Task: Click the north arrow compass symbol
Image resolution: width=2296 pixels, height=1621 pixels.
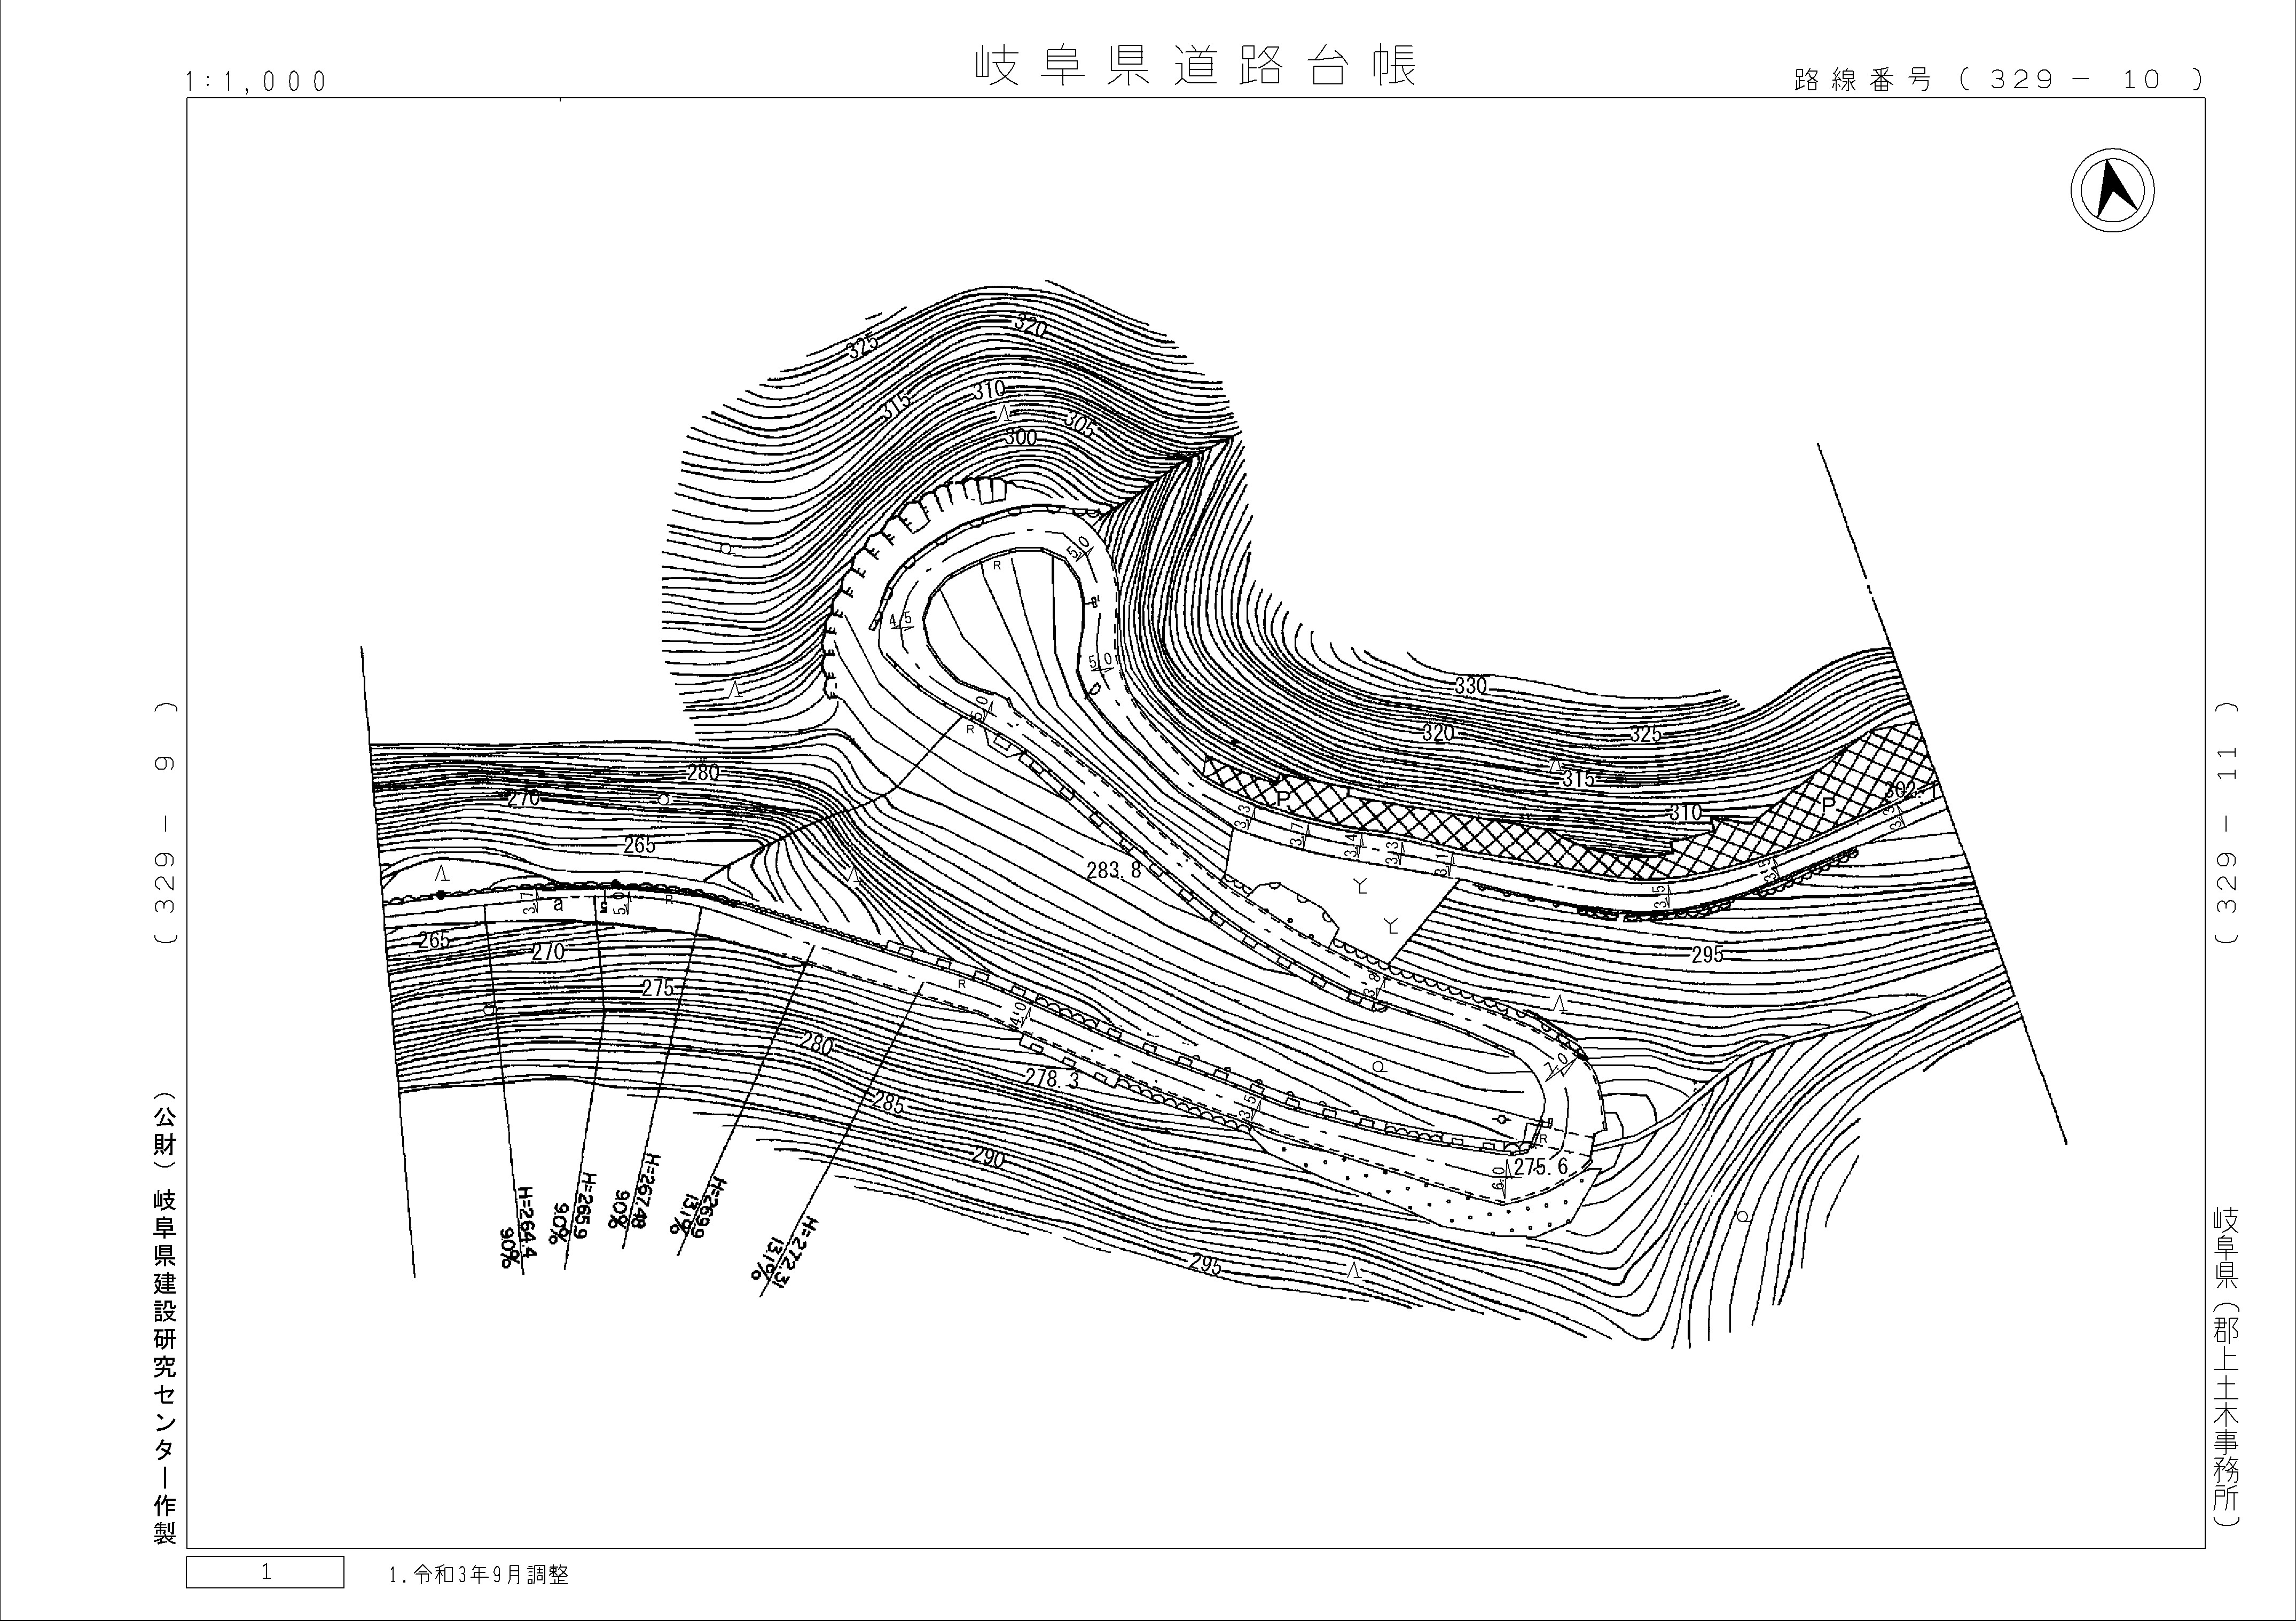Action: [x=2112, y=190]
